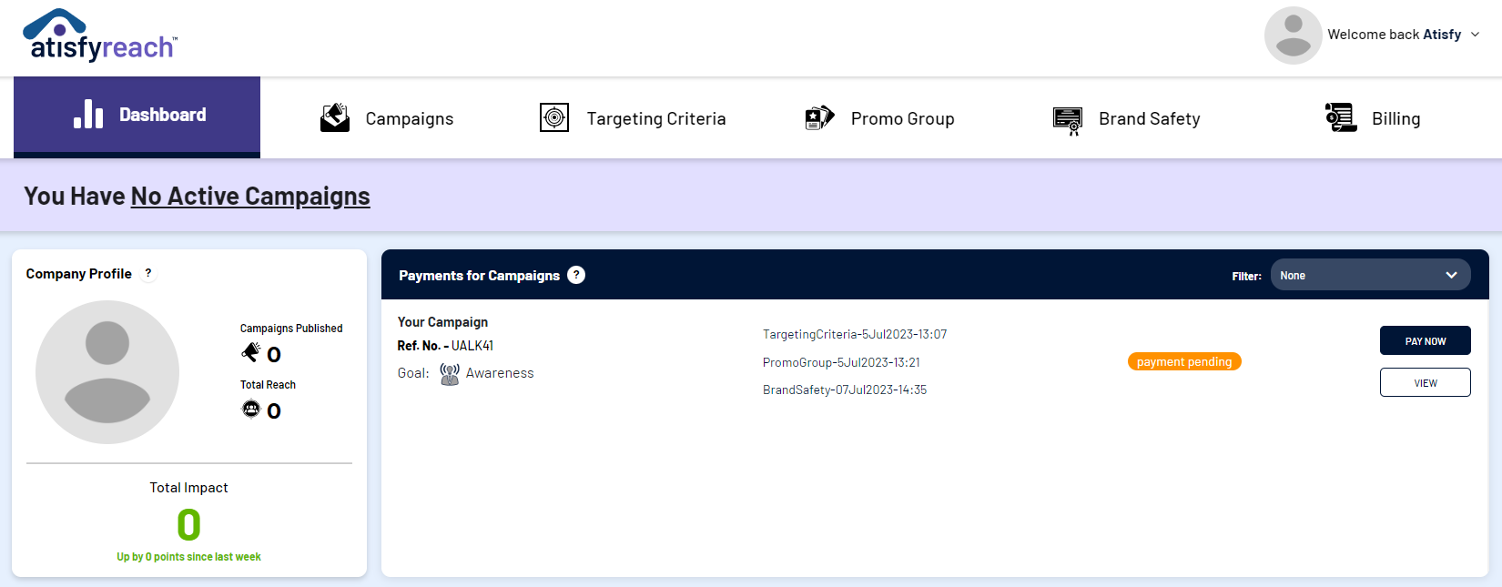Click the Dashboard bar chart icon
1502x587 pixels.
88,115
